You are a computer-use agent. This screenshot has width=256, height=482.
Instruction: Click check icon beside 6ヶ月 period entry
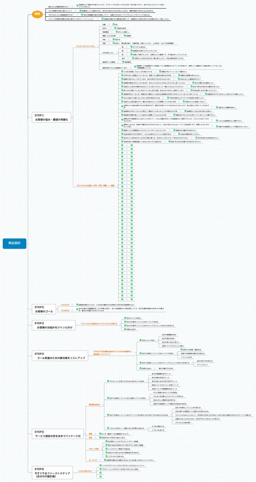click(x=100, y=433)
